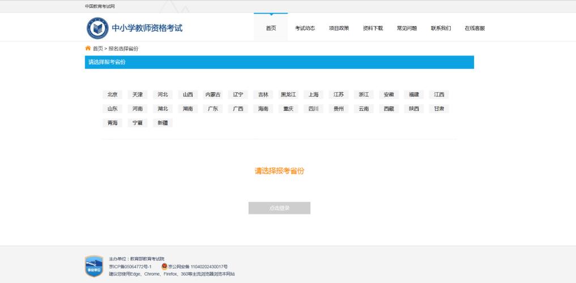Screen dimensions: 576x283
Task: Click the blue 请选择报考省份 header bar
Action: [279, 62]
